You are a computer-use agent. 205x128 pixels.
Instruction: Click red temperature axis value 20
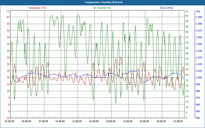pos(8,78)
